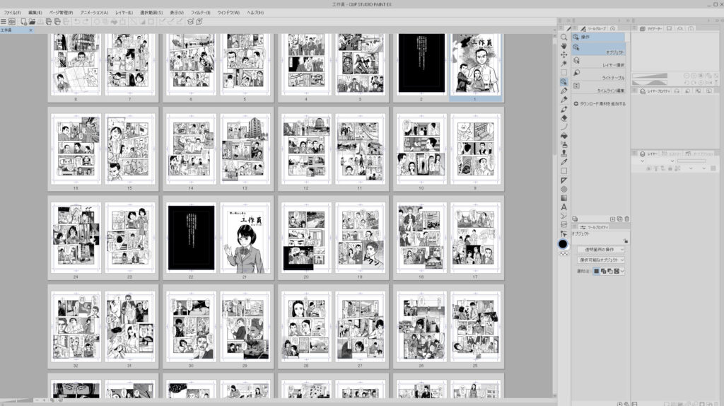Select the Text tool (A icon)
The height and width of the screenshot is (406, 724).
(x=564, y=207)
